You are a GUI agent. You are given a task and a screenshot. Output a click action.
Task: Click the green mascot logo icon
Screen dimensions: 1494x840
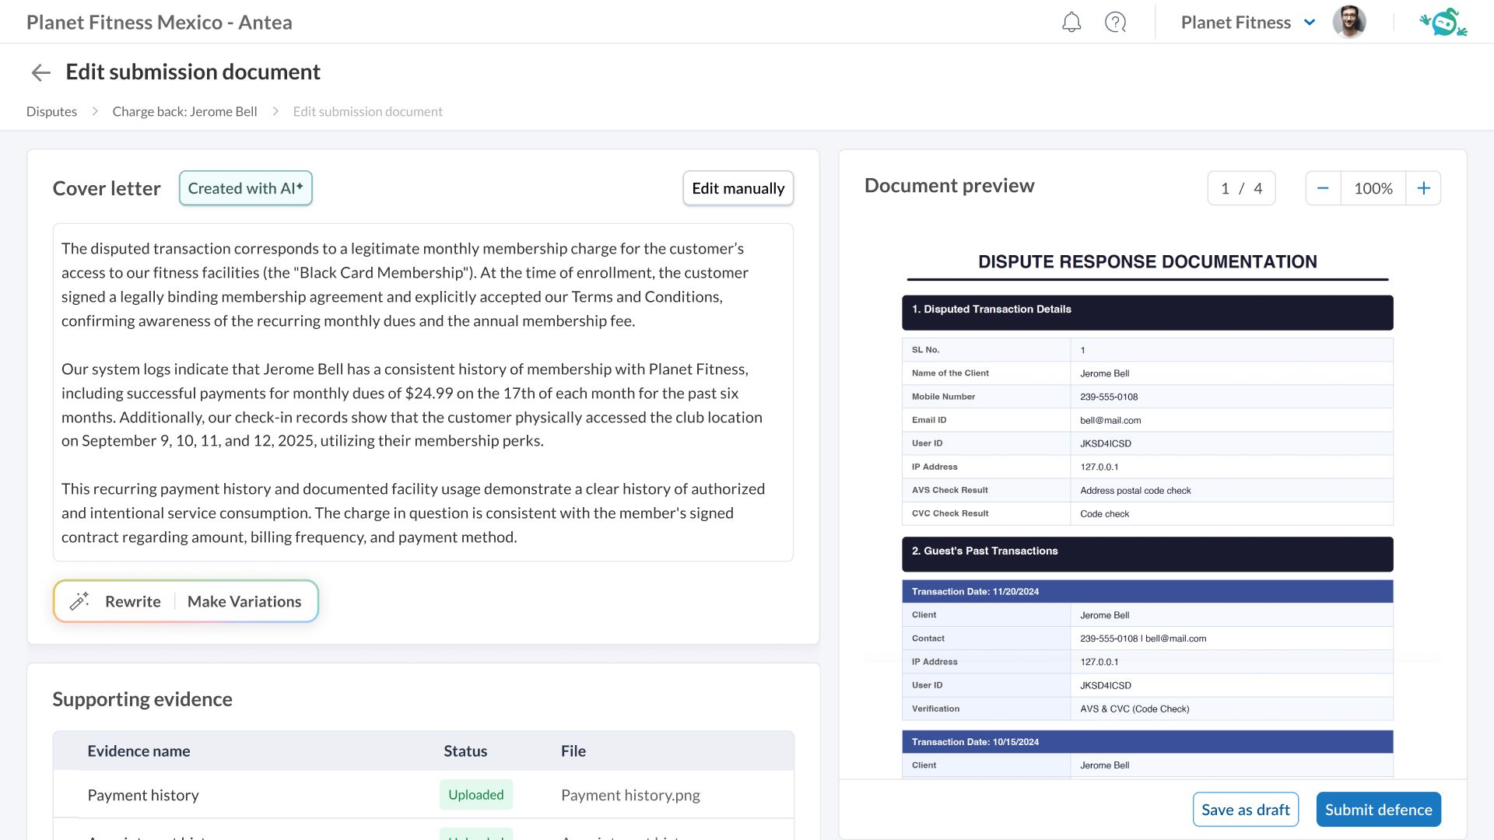pos(1444,22)
